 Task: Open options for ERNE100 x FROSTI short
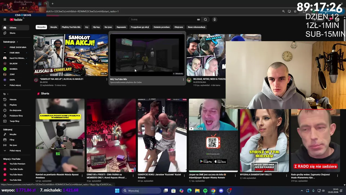tap(133, 176)
